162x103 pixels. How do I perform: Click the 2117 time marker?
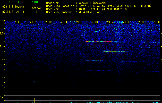pos(110,22)
